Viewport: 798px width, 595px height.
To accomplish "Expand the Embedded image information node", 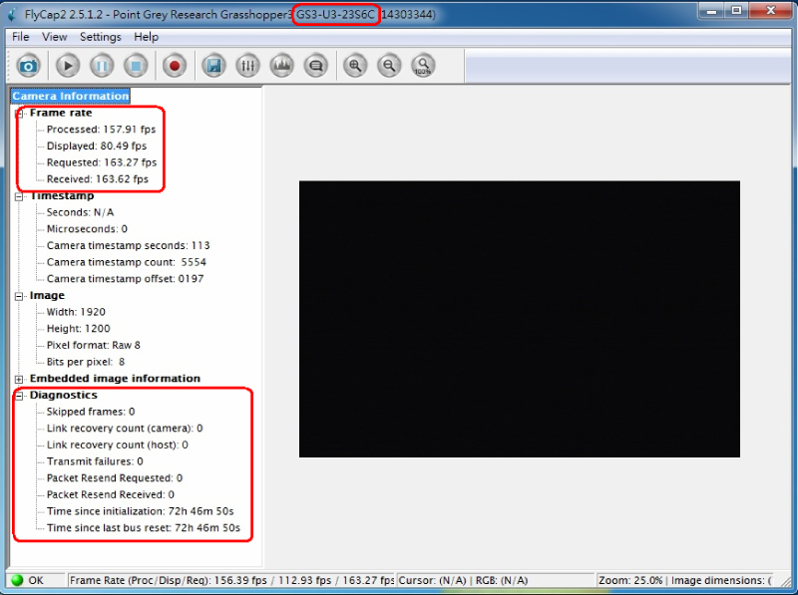I will point(19,379).
